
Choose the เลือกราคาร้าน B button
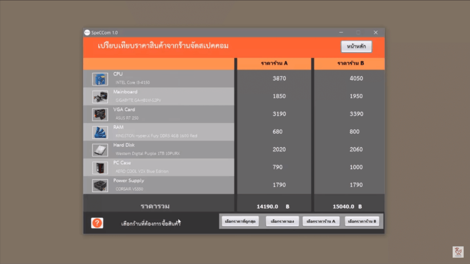tap(362, 221)
